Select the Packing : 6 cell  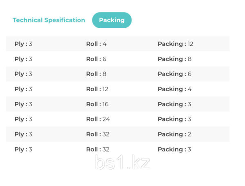click(x=174, y=74)
